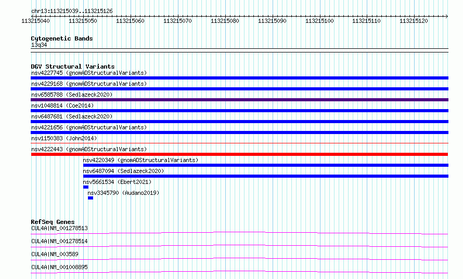This screenshot has height=279, width=463.
Task: Select the purple bar for nsv6585788
Action: 239,100
